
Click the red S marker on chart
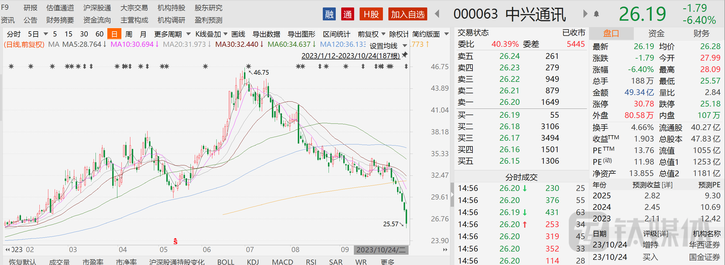pos(175,241)
